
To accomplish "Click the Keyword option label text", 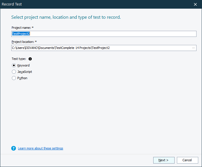I will tap(23, 65).
